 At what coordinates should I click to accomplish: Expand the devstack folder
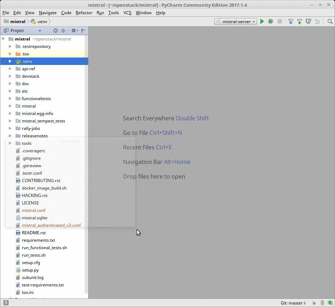tap(10, 76)
